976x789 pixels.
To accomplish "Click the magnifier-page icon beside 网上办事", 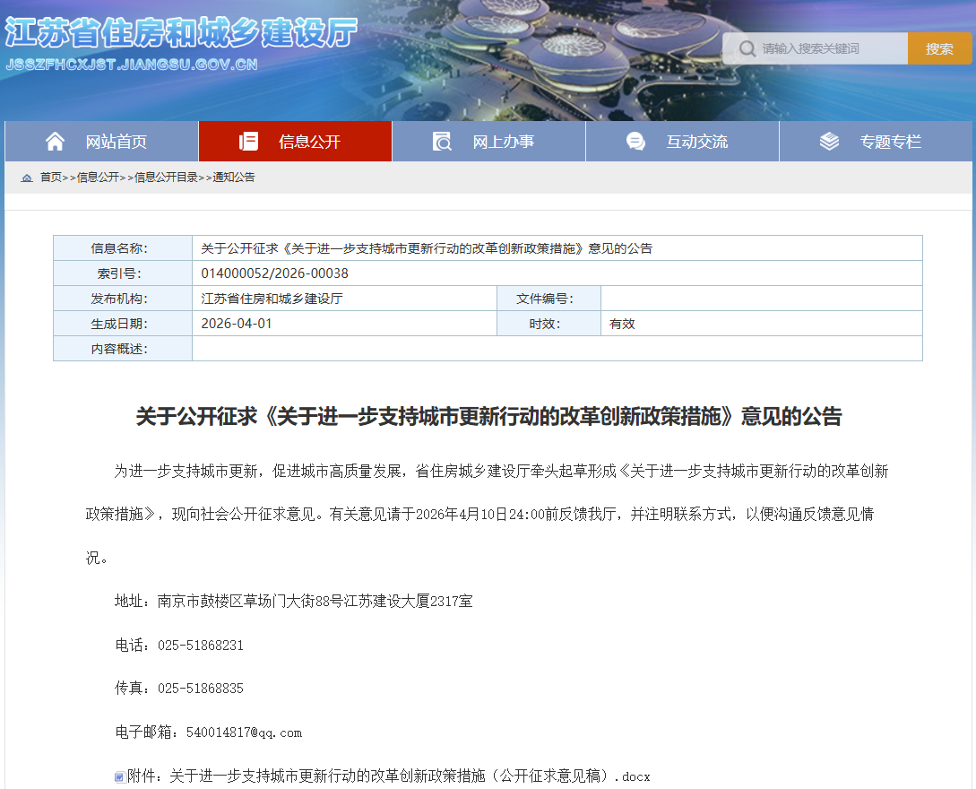I will click(442, 142).
